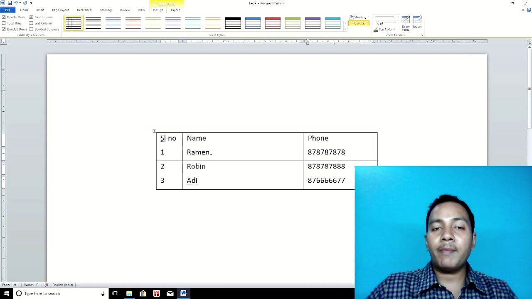Click the Save icon in Quick Access Toolbar
This screenshot has height=299, width=532.
click(x=10, y=3)
